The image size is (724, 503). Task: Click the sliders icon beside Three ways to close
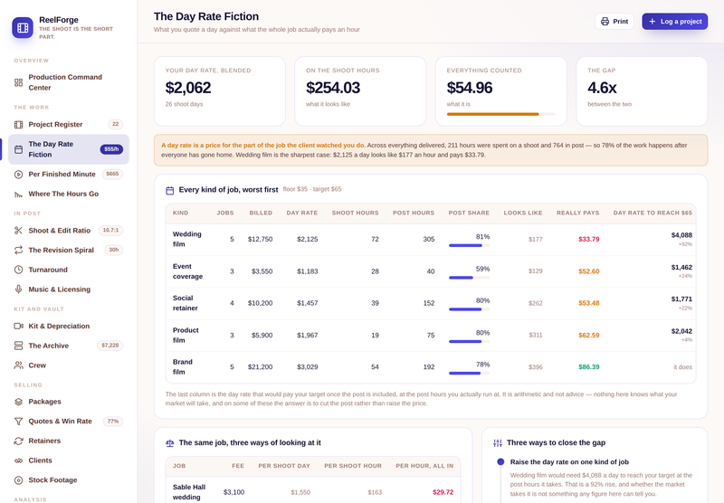click(498, 443)
